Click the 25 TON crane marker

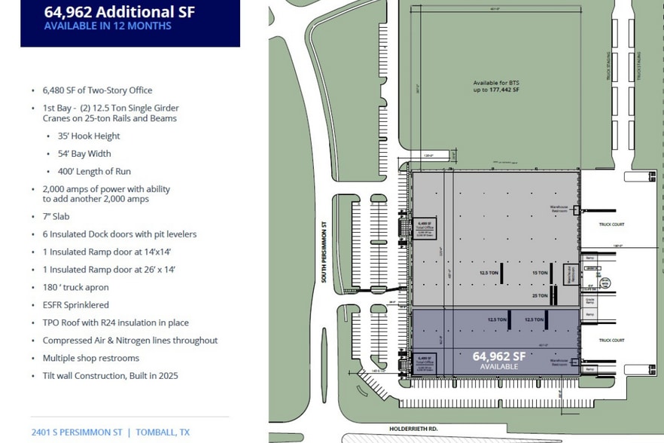(x=539, y=295)
